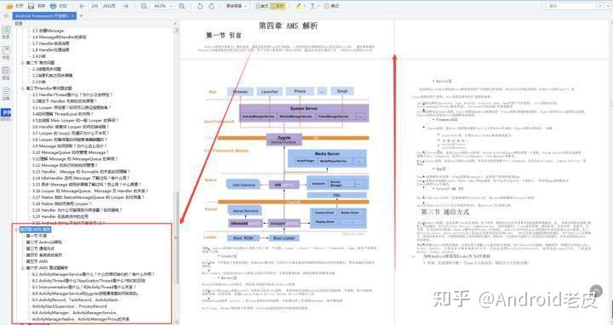Select outline entry 3.1 HandlerThread是什么
Image resolution: width=613 pixels, height=325 pixels.
72,94
